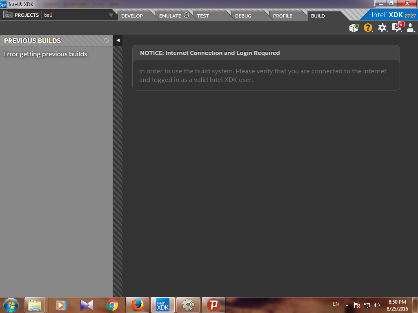Click the Intel XDK title bar icon

(x=3, y=4)
